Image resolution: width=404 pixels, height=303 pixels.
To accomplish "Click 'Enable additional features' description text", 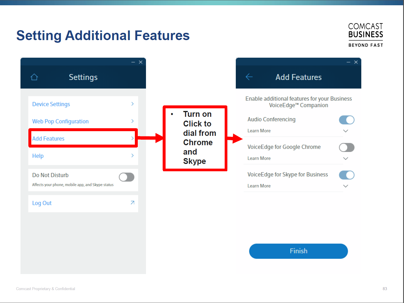I will point(298,102).
